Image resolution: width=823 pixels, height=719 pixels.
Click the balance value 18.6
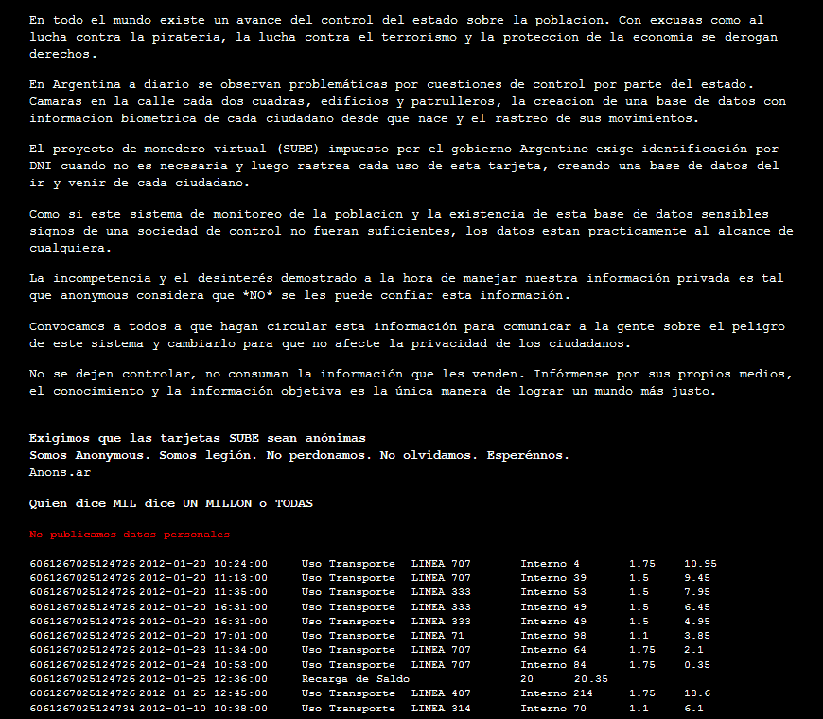click(697, 693)
